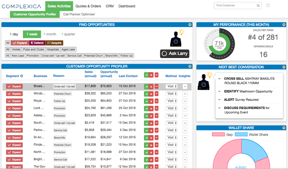Open the Insights dropdown for Royal... row
The height and width of the screenshot is (169, 288).
pyautogui.click(x=185, y=101)
